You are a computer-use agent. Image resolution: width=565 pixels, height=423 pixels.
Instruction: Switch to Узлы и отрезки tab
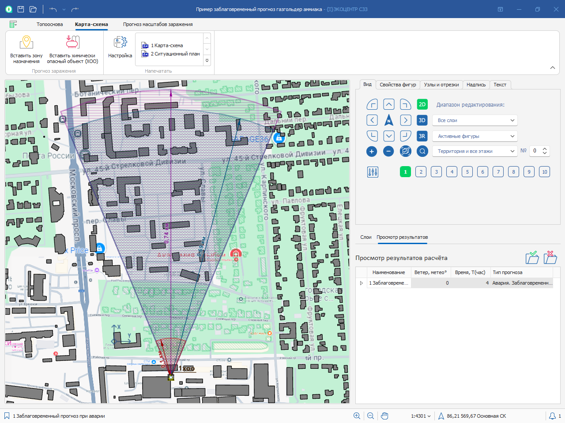click(x=441, y=85)
